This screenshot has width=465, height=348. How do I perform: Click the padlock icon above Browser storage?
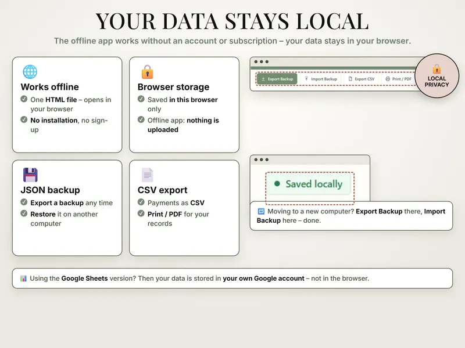[x=148, y=71]
